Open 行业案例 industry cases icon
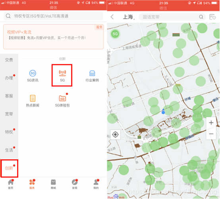Viewport: 220px width, 199px height. pyautogui.click(x=92, y=76)
